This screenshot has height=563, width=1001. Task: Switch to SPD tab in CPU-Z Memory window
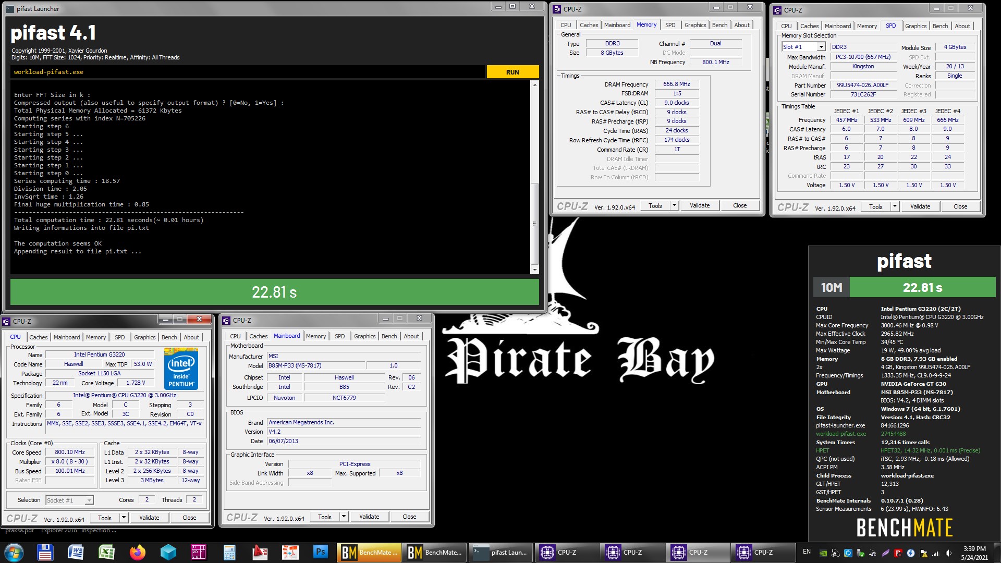[x=670, y=25]
